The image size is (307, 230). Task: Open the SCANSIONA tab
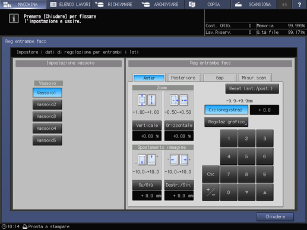pyautogui.click(x=254, y=4)
